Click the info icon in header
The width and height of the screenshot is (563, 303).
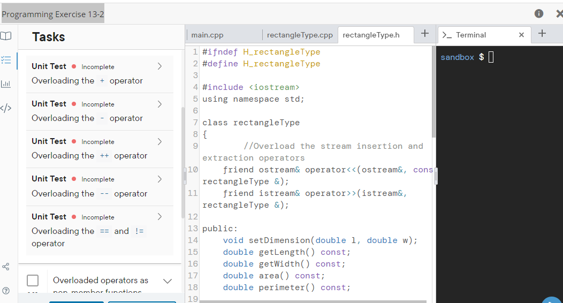coord(538,13)
